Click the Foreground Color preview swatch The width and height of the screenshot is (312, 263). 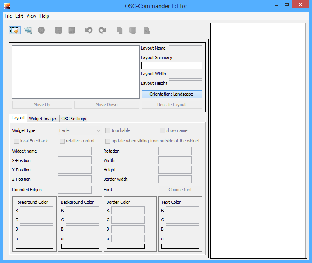[34, 246]
